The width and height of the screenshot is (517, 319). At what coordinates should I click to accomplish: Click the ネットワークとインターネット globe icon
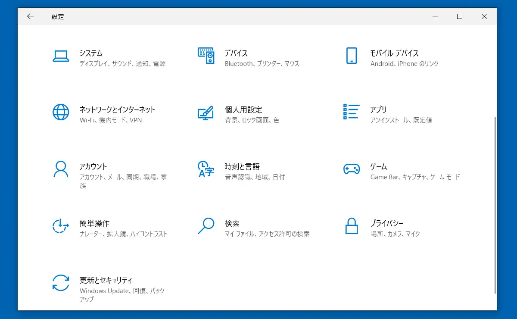[x=61, y=112]
